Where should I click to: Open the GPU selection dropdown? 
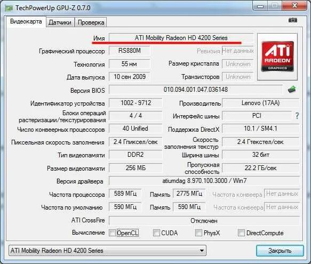tap(107, 251)
